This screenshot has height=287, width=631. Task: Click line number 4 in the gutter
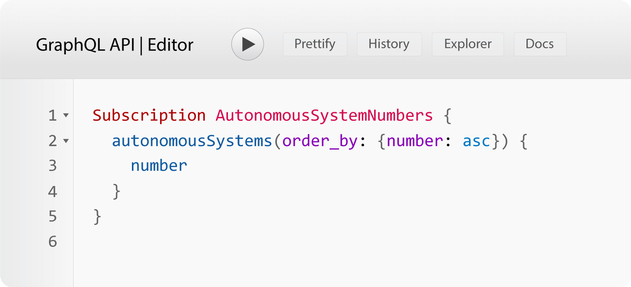click(53, 191)
